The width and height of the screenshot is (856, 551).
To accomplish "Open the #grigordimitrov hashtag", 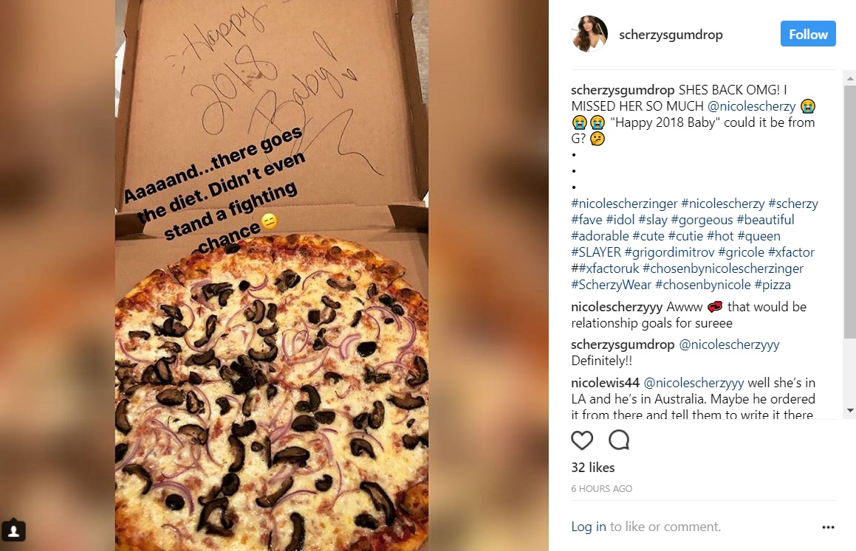I will tap(669, 252).
